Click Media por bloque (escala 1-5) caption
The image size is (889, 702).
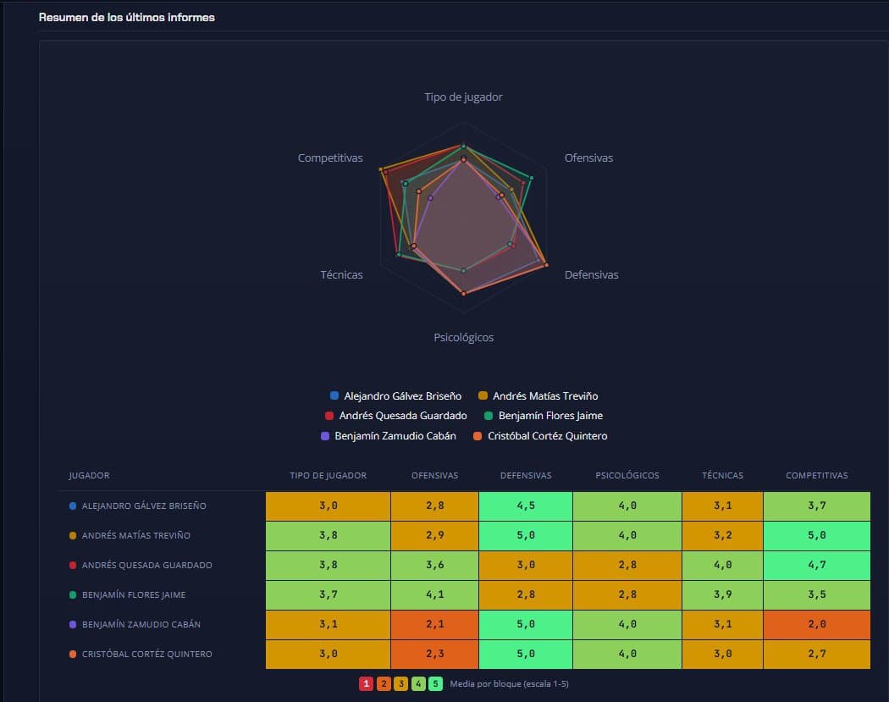[x=509, y=684]
